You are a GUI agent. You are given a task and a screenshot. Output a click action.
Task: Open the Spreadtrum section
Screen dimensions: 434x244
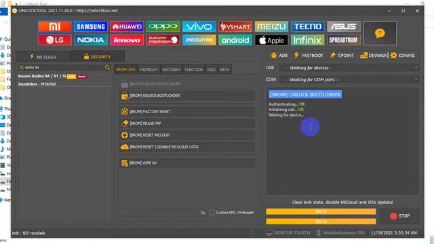click(x=344, y=40)
